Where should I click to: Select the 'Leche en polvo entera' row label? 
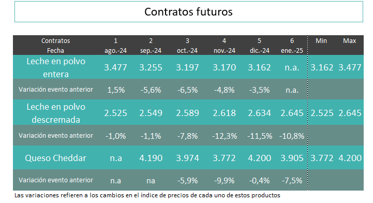(56, 68)
